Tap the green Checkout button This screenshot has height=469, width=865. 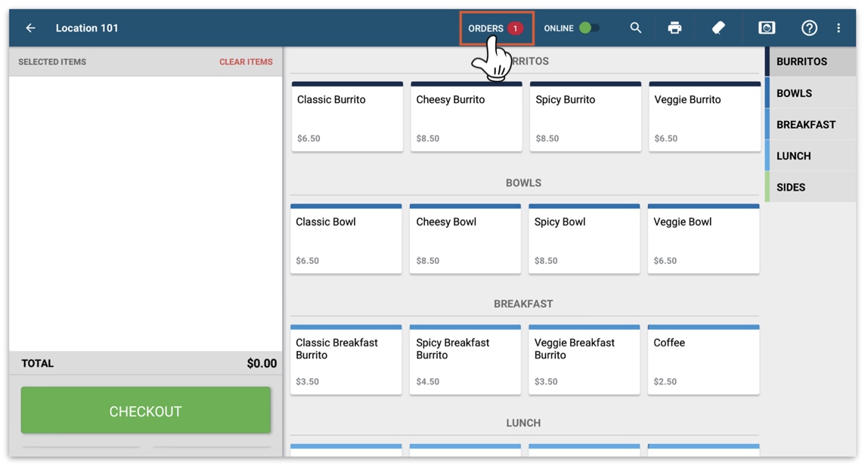146,411
